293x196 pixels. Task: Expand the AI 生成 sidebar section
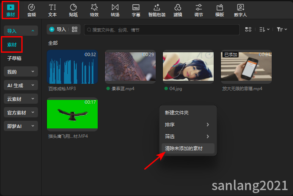[x=21, y=85]
